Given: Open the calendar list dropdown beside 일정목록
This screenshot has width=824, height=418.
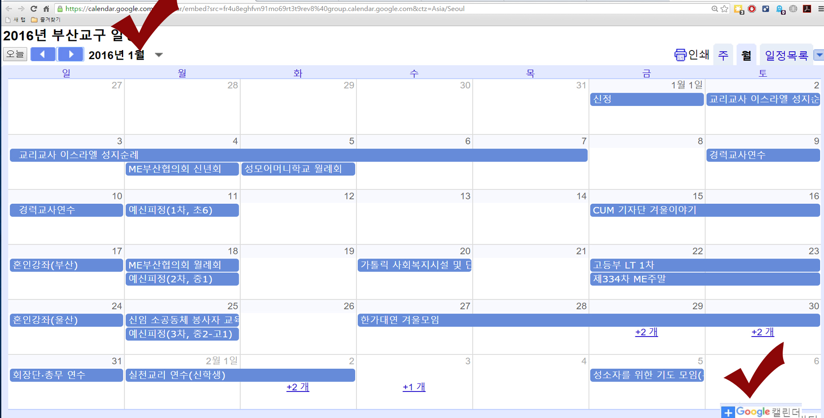Looking at the screenshot, I should click(819, 55).
